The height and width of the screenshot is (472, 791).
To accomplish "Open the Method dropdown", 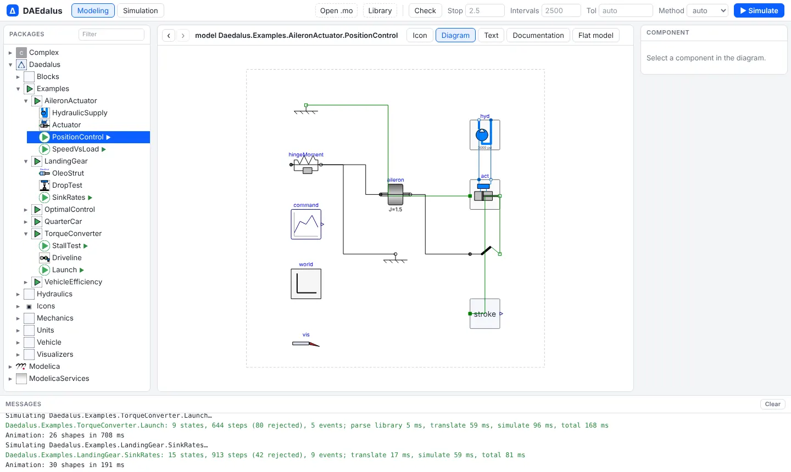I will [x=708, y=10].
